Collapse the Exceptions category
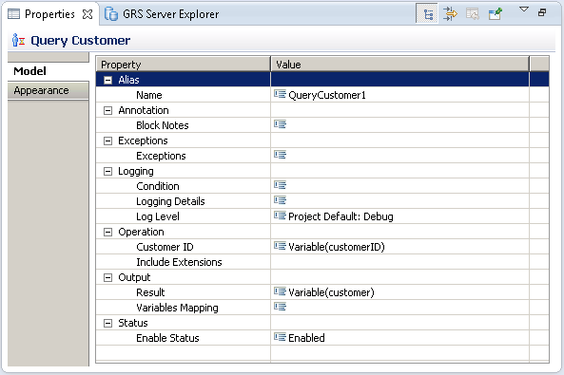This screenshot has height=375, width=564. [x=107, y=141]
